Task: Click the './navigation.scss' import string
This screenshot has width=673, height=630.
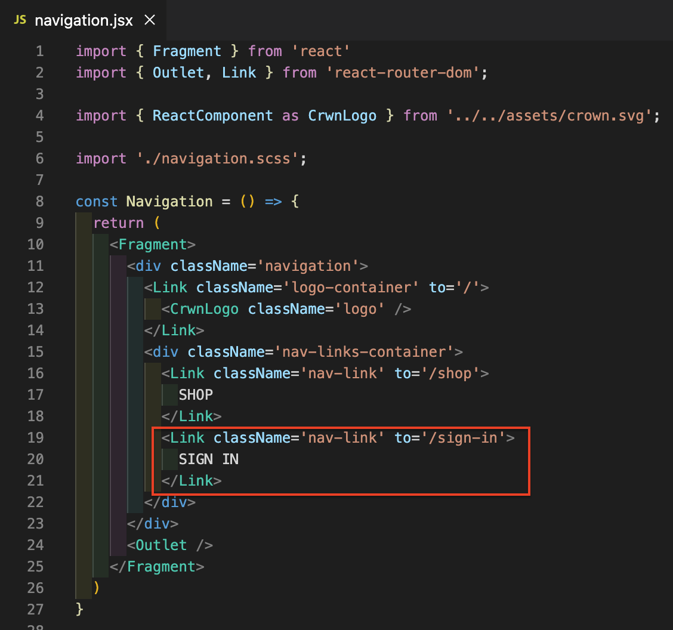Action: (x=218, y=158)
